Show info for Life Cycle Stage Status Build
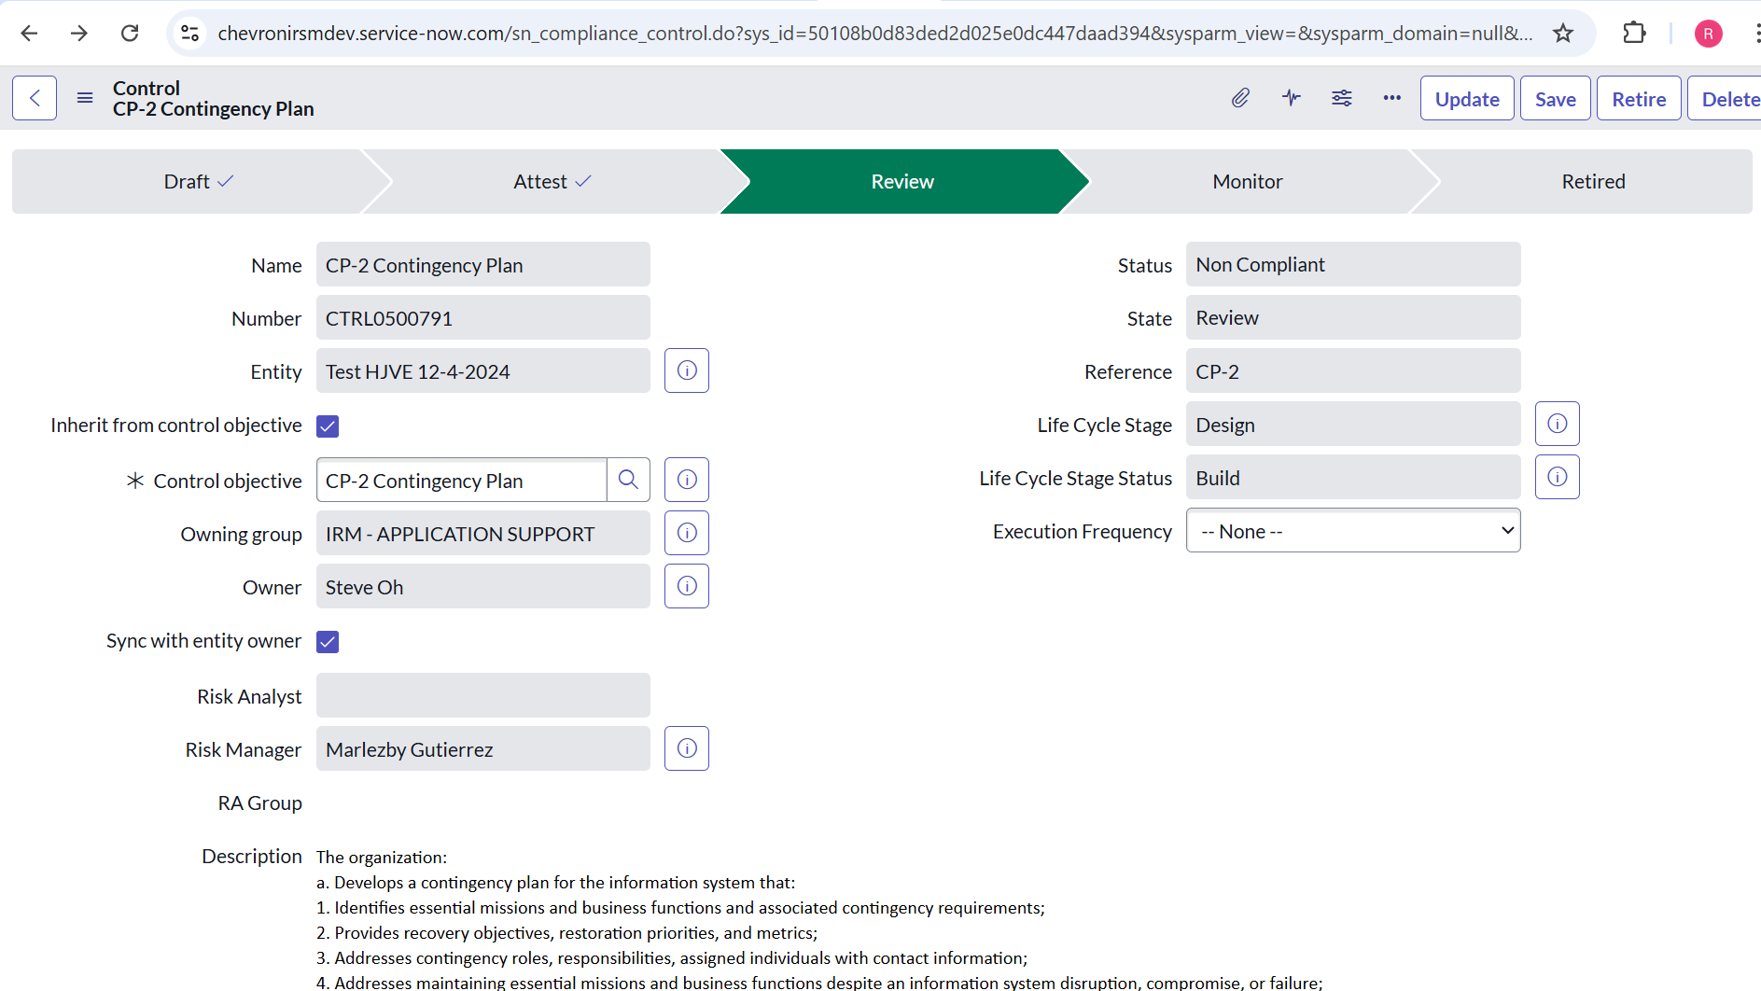Viewport: 1761px width, 991px height. click(1558, 477)
